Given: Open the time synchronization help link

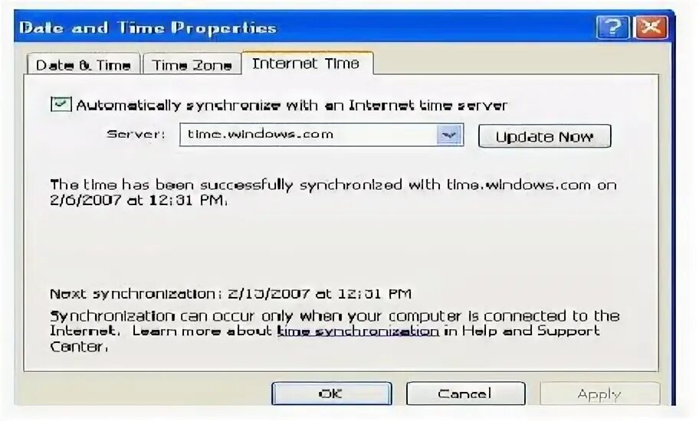Looking at the screenshot, I should click(357, 331).
